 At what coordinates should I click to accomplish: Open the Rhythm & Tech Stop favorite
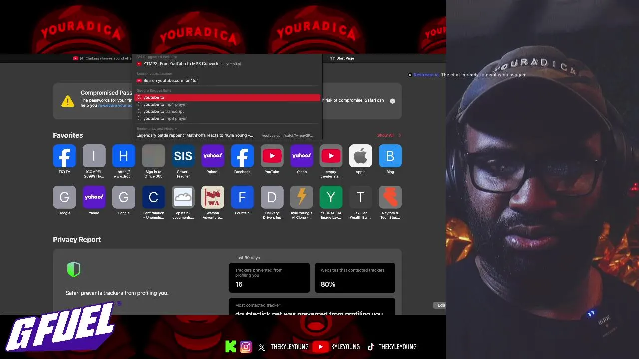(x=390, y=197)
